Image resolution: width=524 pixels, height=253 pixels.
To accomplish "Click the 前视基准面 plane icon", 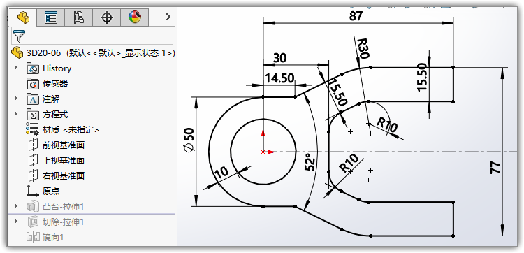I will pyautogui.click(x=33, y=145).
